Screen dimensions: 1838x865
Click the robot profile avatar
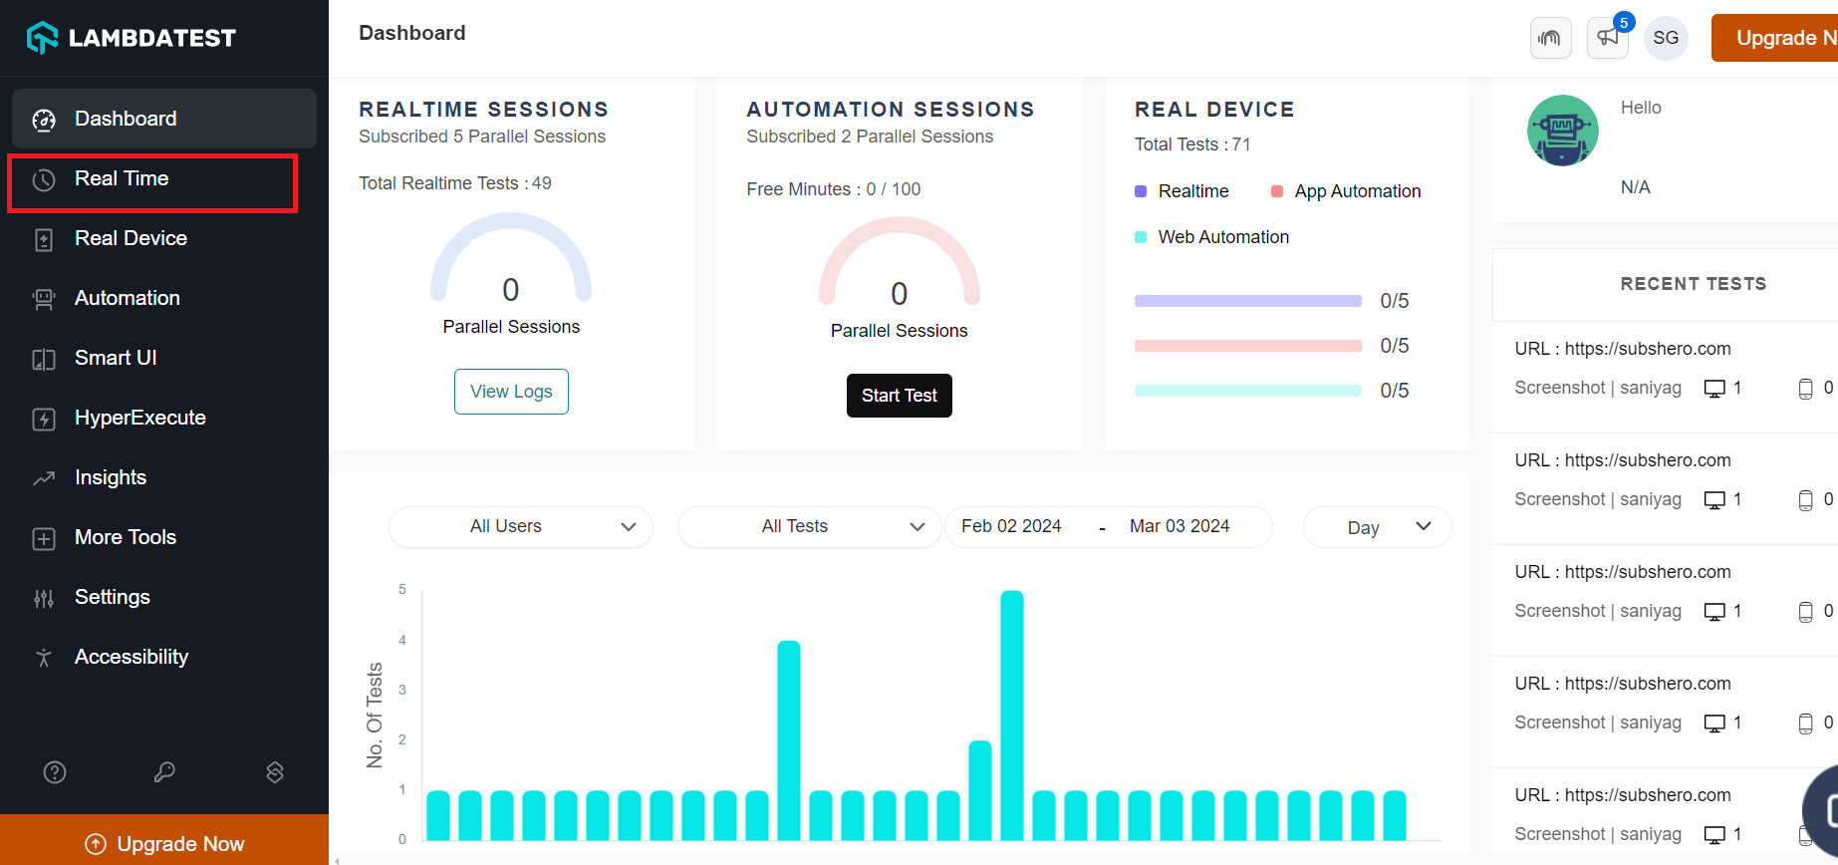pyautogui.click(x=1562, y=131)
